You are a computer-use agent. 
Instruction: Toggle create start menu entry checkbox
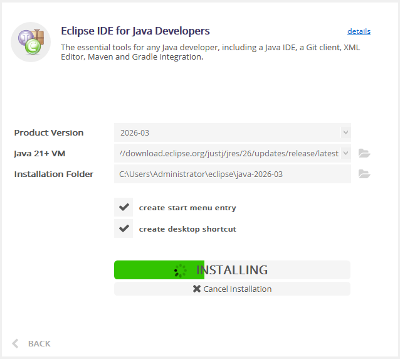click(x=124, y=207)
